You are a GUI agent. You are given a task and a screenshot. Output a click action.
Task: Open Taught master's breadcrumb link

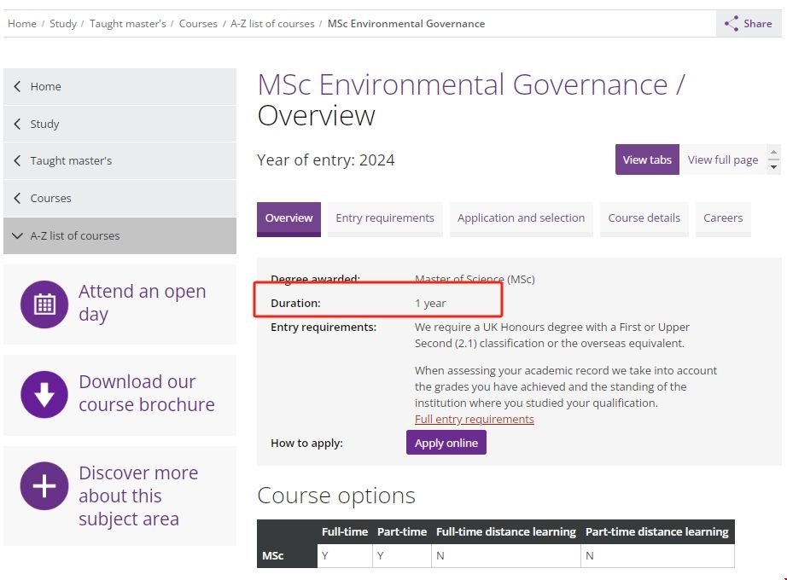click(128, 24)
